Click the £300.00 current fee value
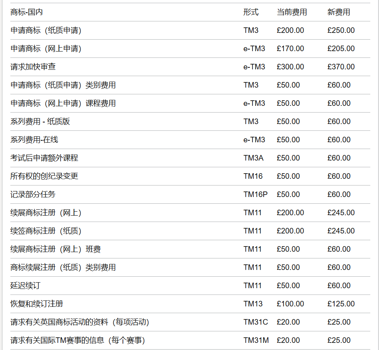This screenshot has height=350, width=379. [290, 67]
